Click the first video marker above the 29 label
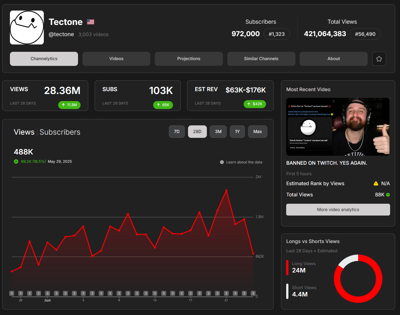400x315 pixels. (x=20, y=293)
